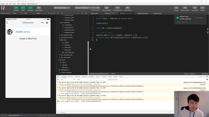Open the WiFi network dropdown
Viewport: 209px width, 117px height.
tap(29, 13)
